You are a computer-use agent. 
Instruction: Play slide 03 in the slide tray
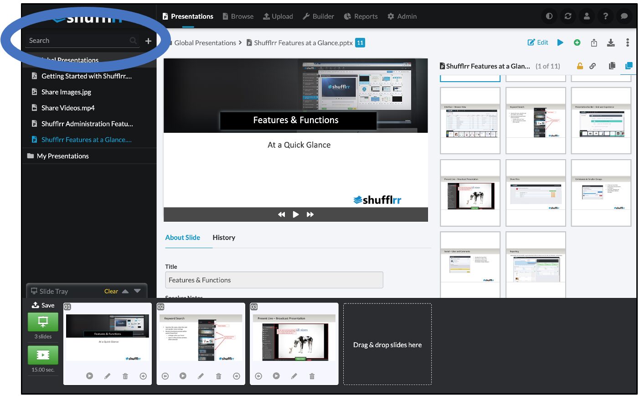coord(276,376)
